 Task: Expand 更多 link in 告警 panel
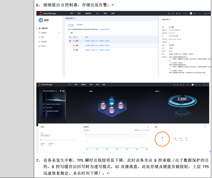pos(205,126)
